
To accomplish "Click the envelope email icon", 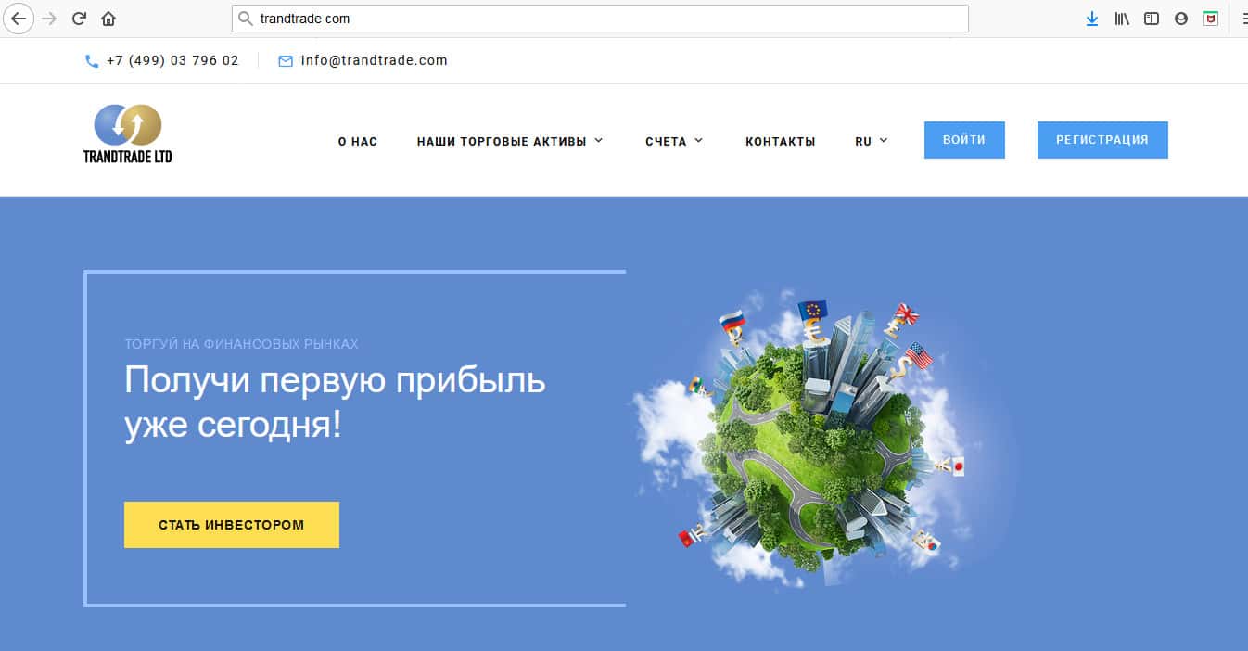I will [x=286, y=61].
